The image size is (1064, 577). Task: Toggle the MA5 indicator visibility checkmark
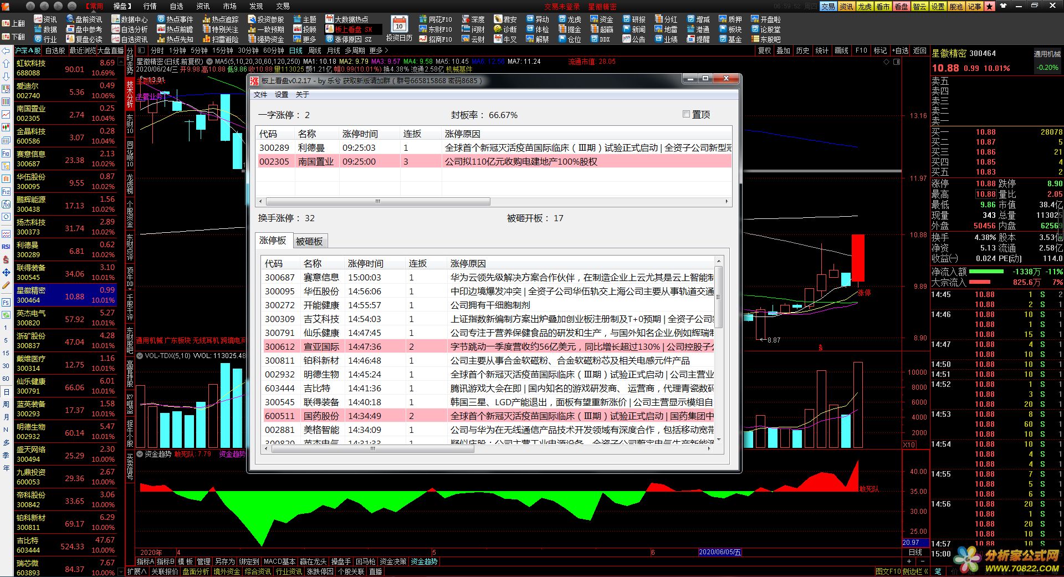tap(209, 62)
